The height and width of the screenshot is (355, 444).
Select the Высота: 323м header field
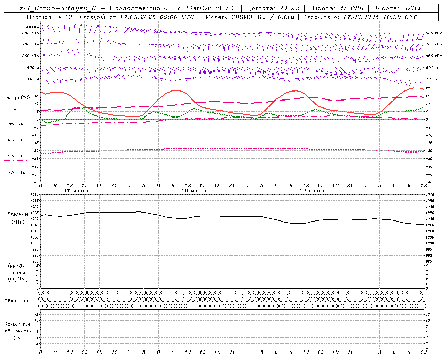click(x=396, y=9)
